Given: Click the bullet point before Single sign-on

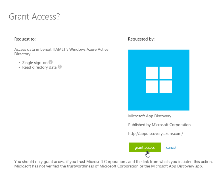Looking at the screenshot, I should [x=19, y=63].
